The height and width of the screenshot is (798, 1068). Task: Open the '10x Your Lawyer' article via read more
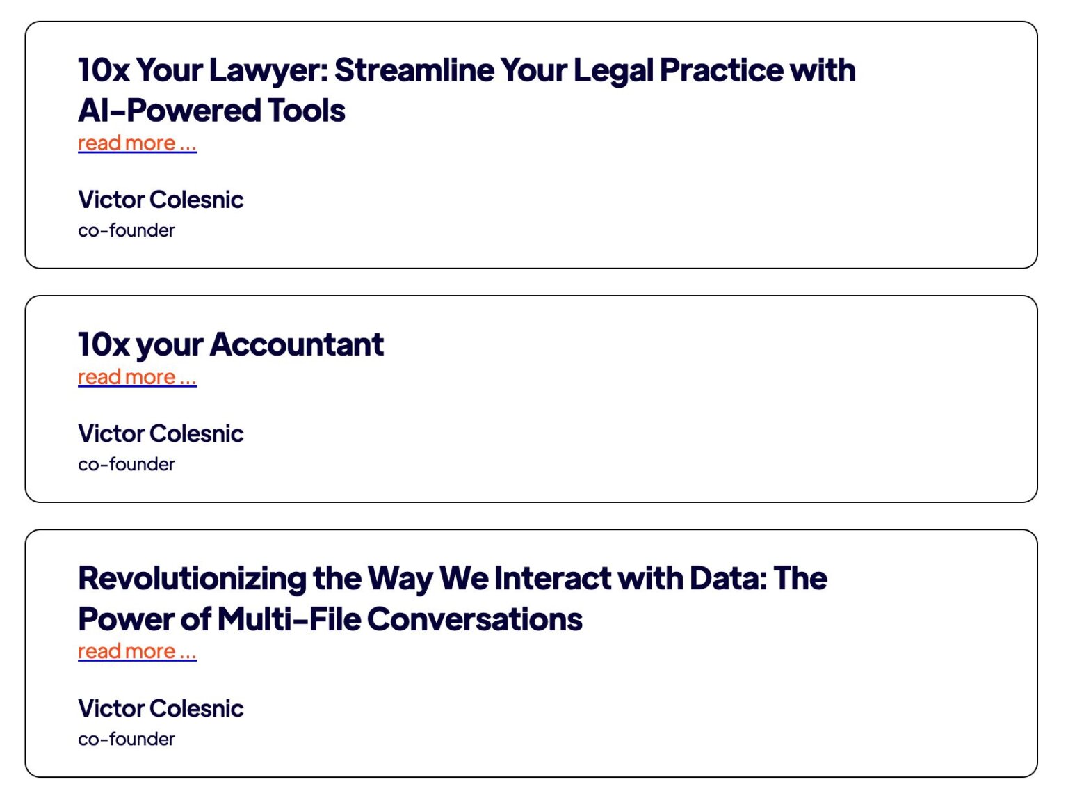(x=136, y=143)
